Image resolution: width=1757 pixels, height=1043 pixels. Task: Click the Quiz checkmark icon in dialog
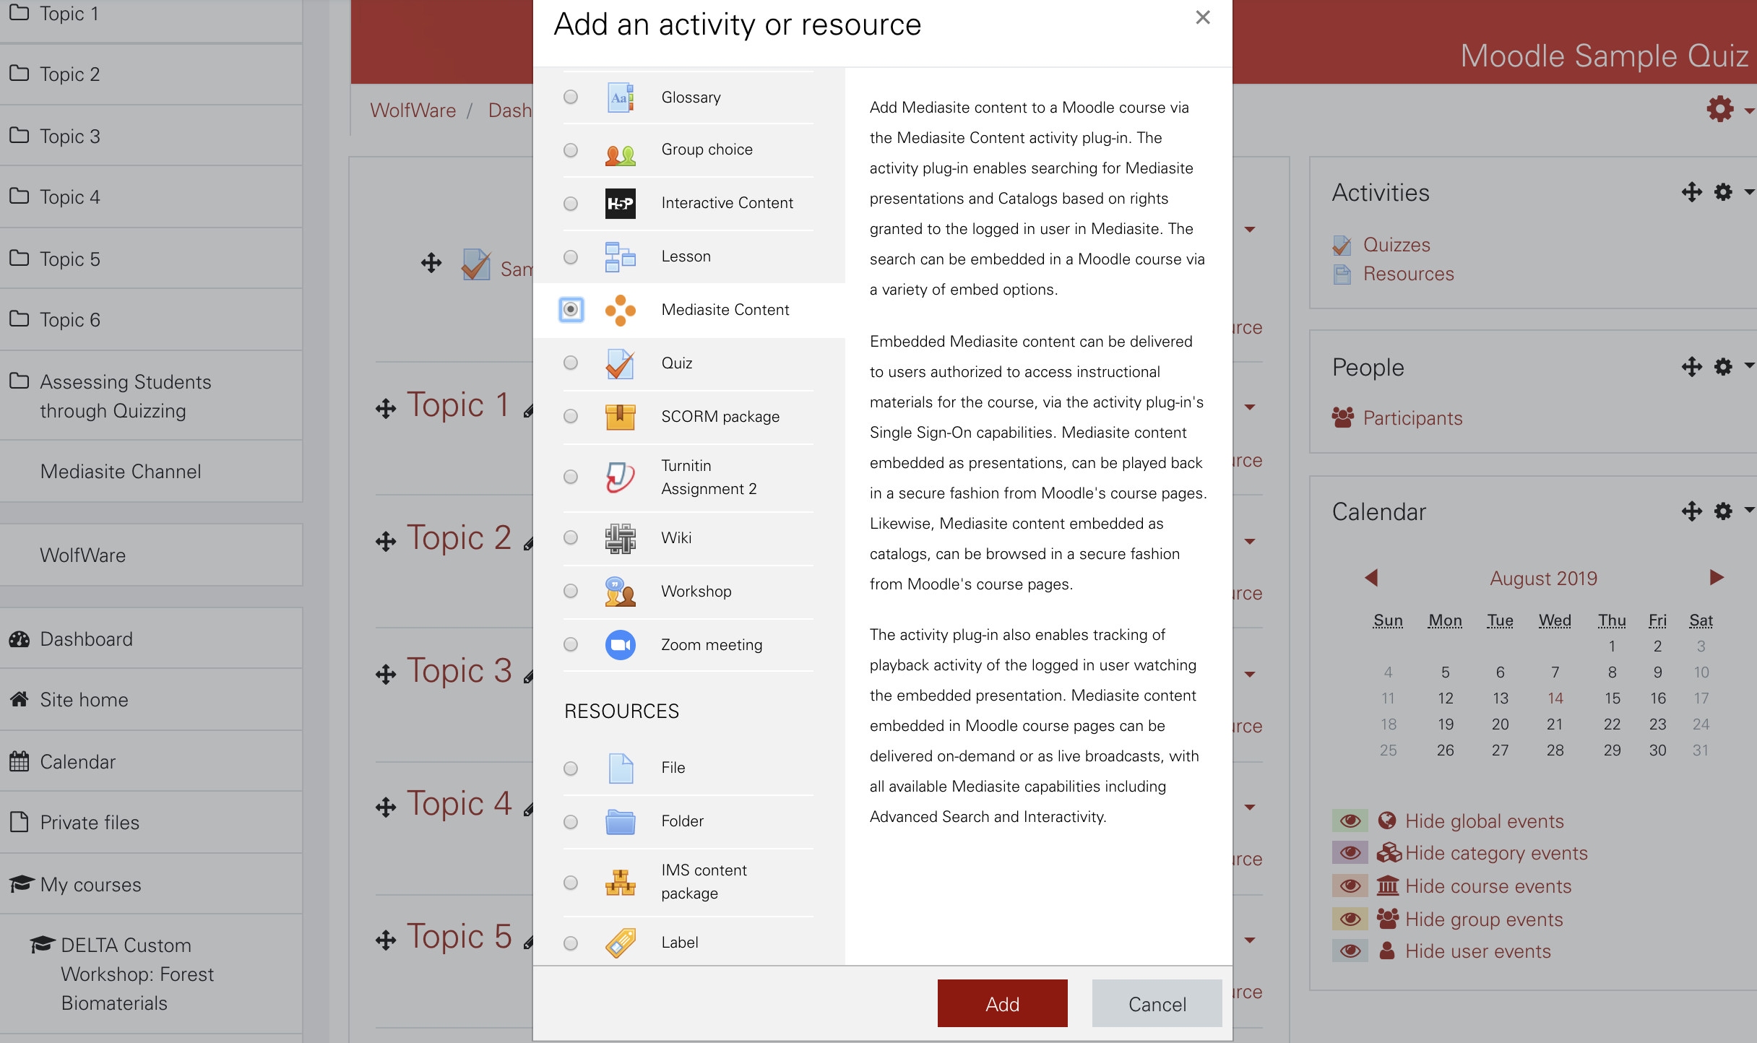pyautogui.click(x=620, y=364)
